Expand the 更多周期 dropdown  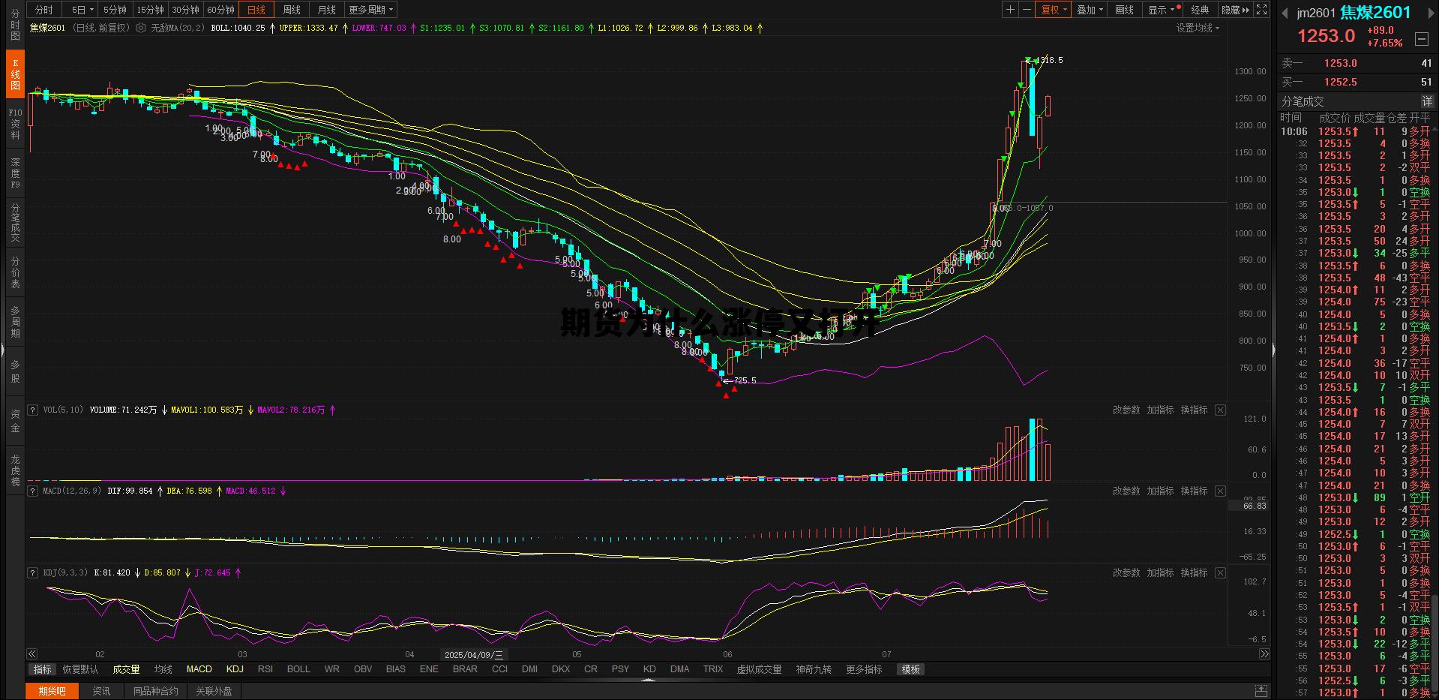370,10
